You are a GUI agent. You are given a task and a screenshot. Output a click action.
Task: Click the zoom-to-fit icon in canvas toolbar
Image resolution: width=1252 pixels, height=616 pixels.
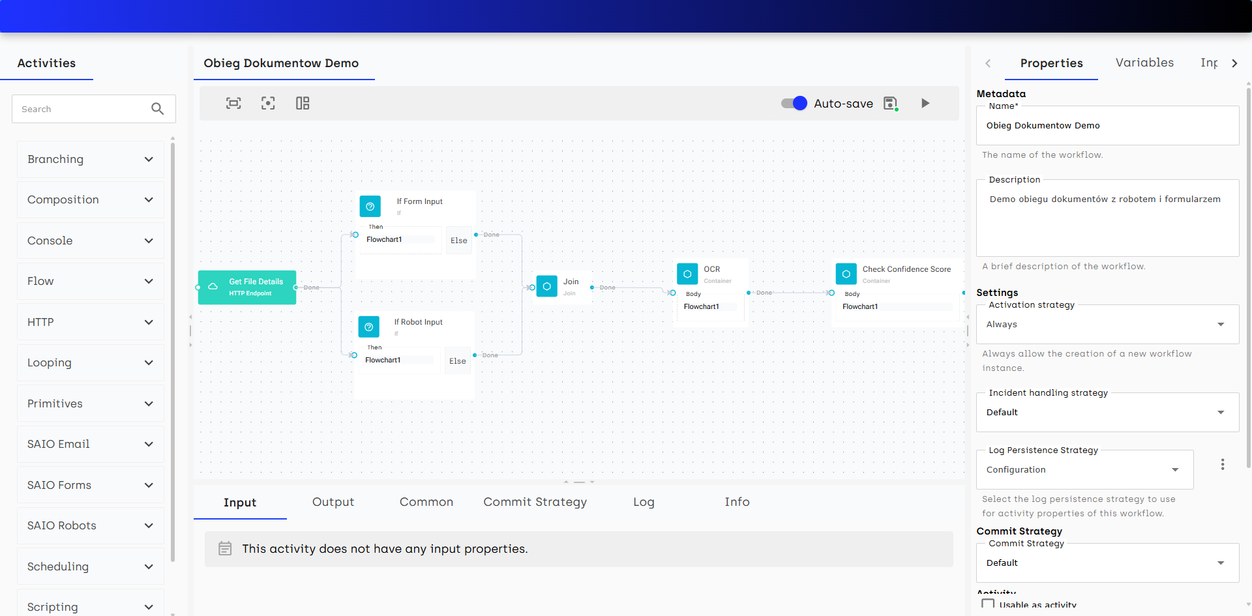point(233,103)
